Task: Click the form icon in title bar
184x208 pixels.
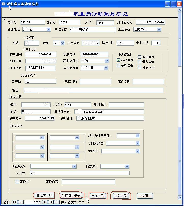Action: click(x=3, y=4)
